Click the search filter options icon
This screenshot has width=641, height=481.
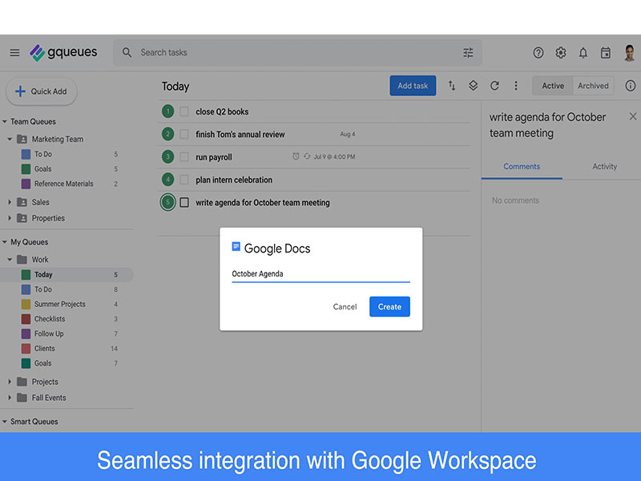[x=469, y=53]
